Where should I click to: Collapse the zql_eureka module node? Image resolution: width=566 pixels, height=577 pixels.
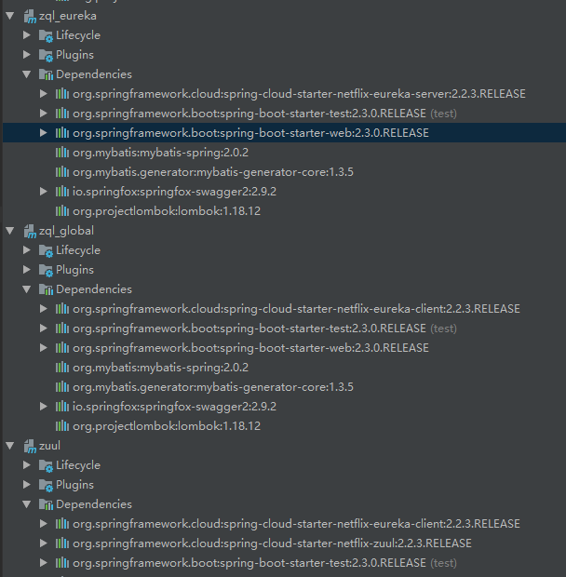[10, 16]
